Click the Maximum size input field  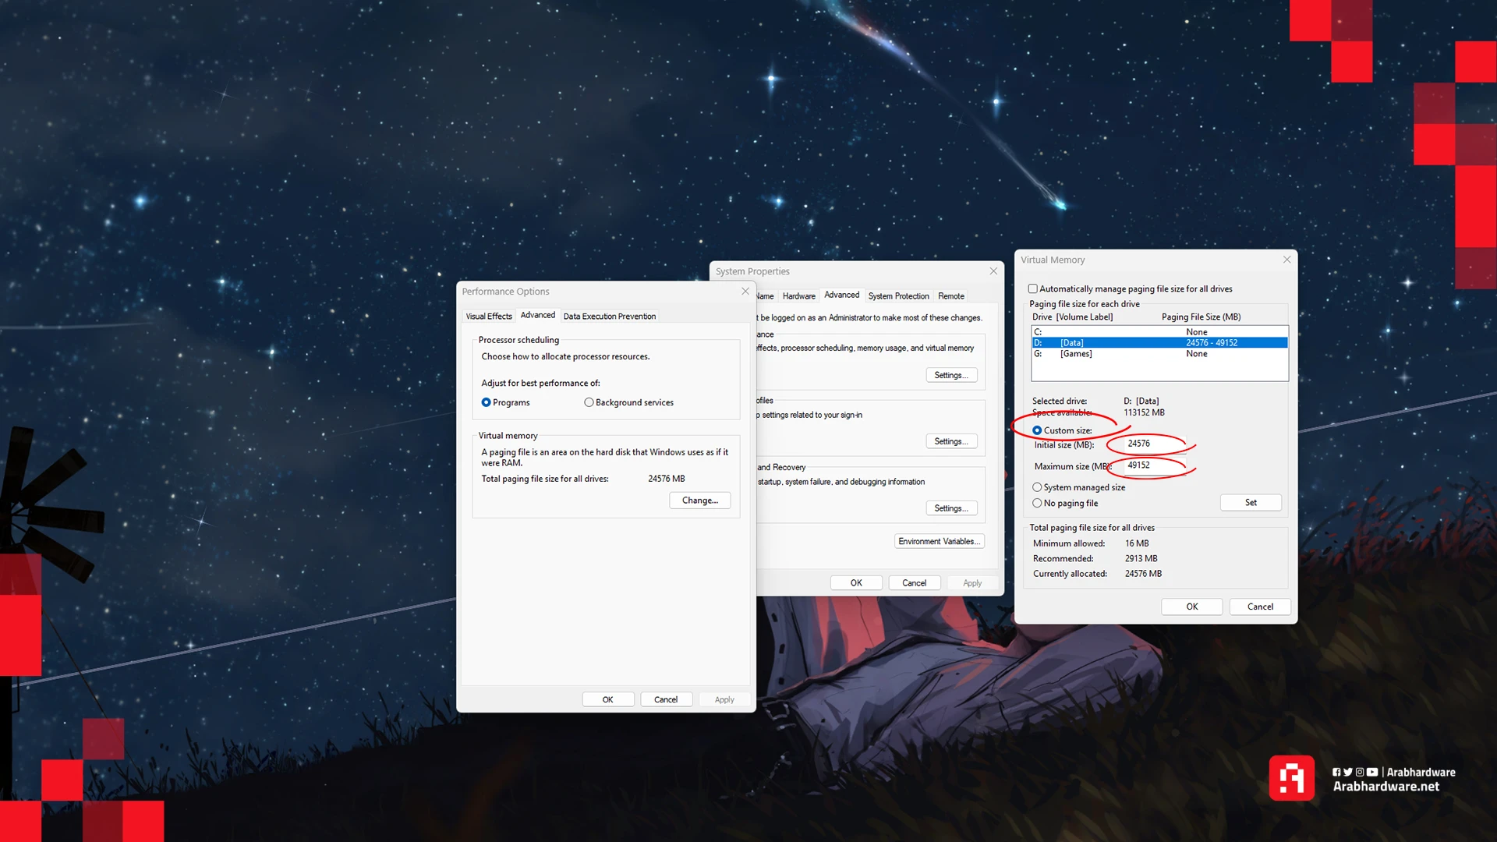(1154, 465)
